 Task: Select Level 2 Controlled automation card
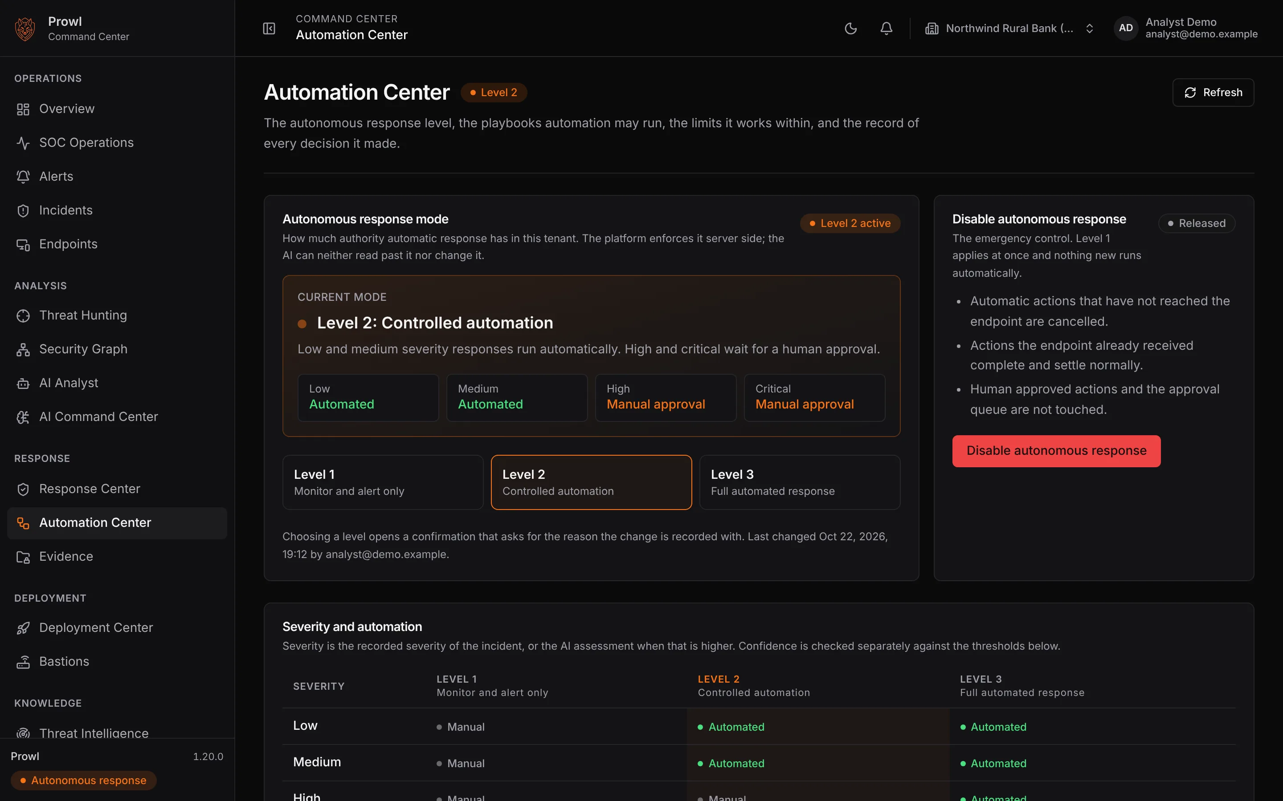pyautogui.click(x=591, y=482)
